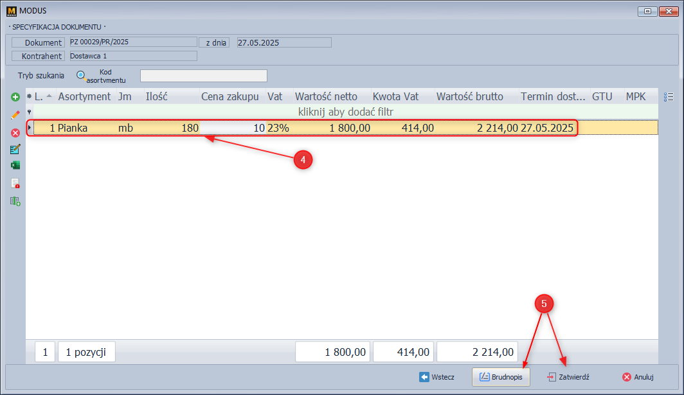The height and width of the screenshot is (395, 684).
Task: Click the document with red mark icon
Action: click(x=15, y=184)
